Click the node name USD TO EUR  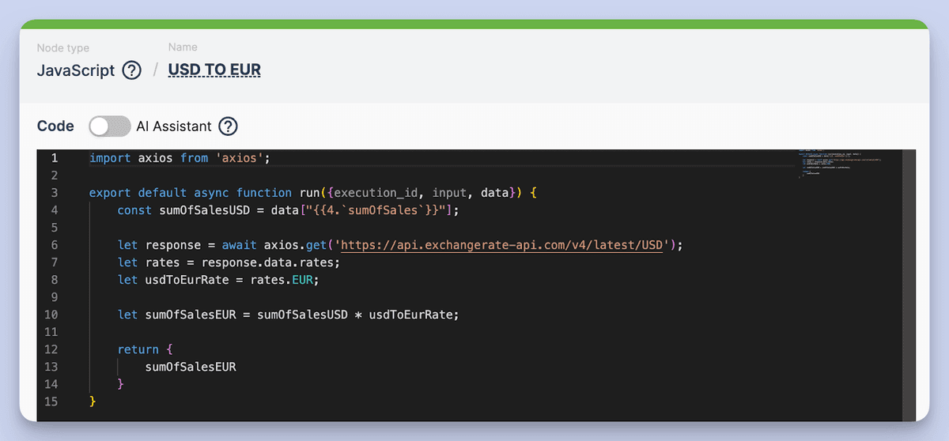(214, 70)
